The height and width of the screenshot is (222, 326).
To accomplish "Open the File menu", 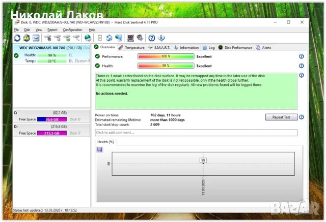I will coord(16,30).
